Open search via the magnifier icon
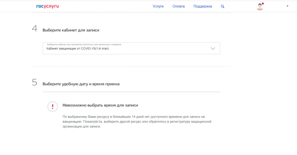Viewport: 297px width, 155px height. 223,6
